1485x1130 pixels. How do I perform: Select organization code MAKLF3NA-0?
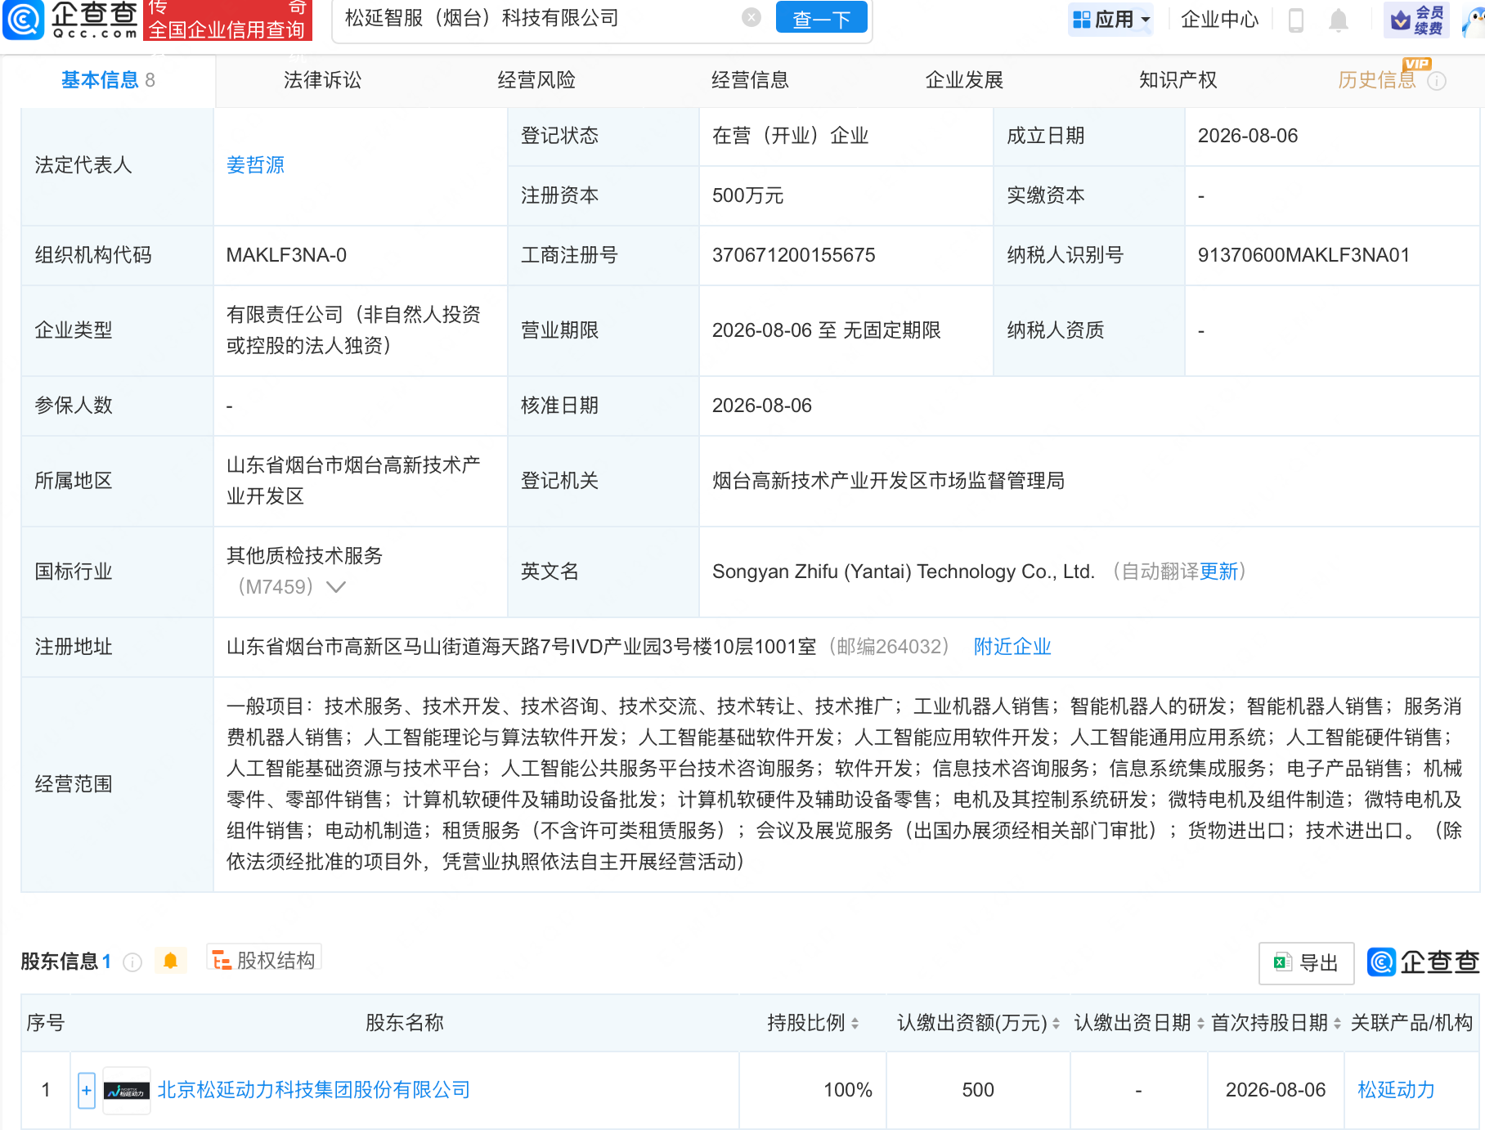point(286,255)
